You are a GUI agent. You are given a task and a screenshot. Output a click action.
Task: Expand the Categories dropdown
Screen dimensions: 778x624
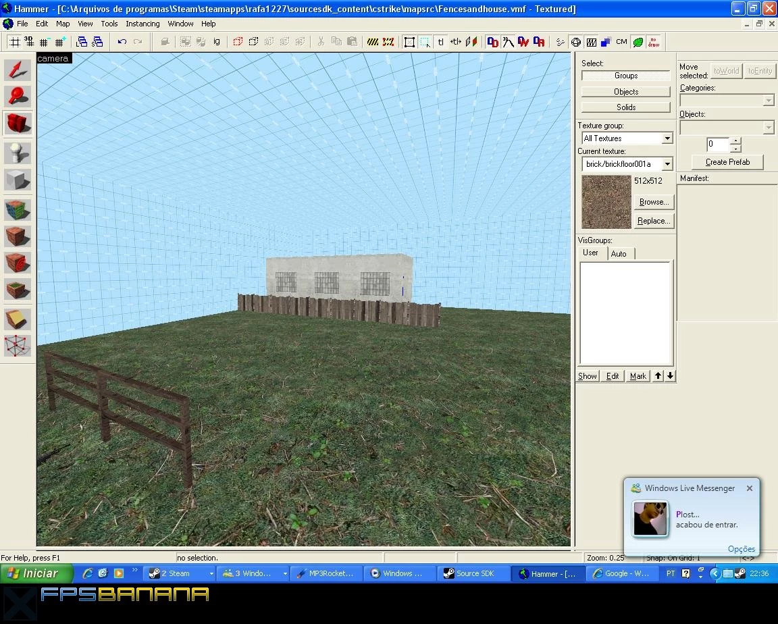(768, 101)
